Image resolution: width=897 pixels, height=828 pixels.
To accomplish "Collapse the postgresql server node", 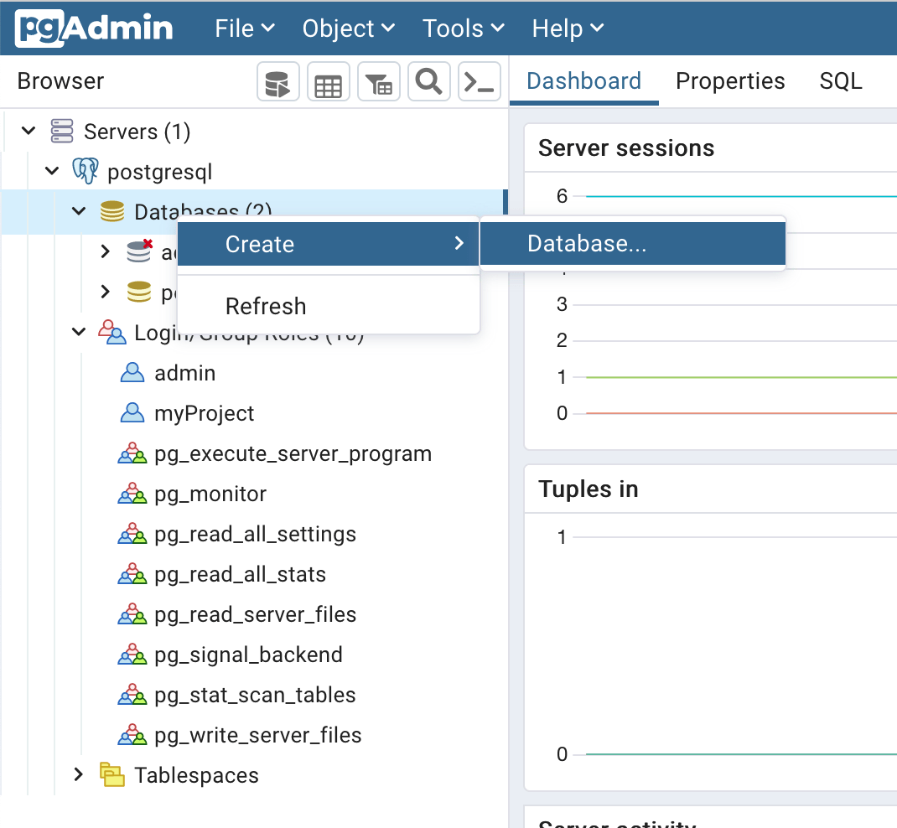I will pos(53,172).
